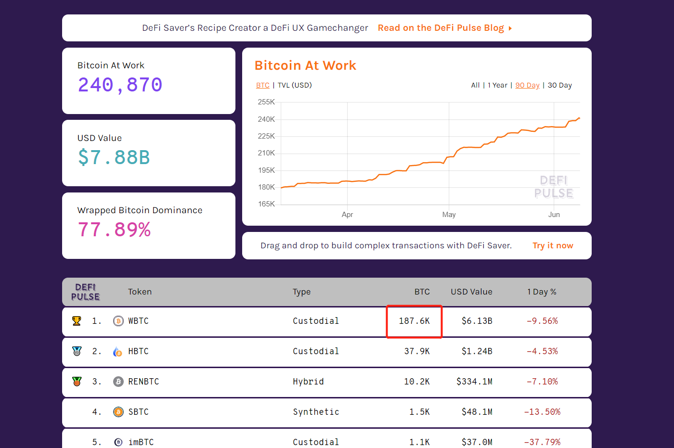Switch chart to TVL (USD)
Screen dimensions: 674x448
tap(295, 85)
